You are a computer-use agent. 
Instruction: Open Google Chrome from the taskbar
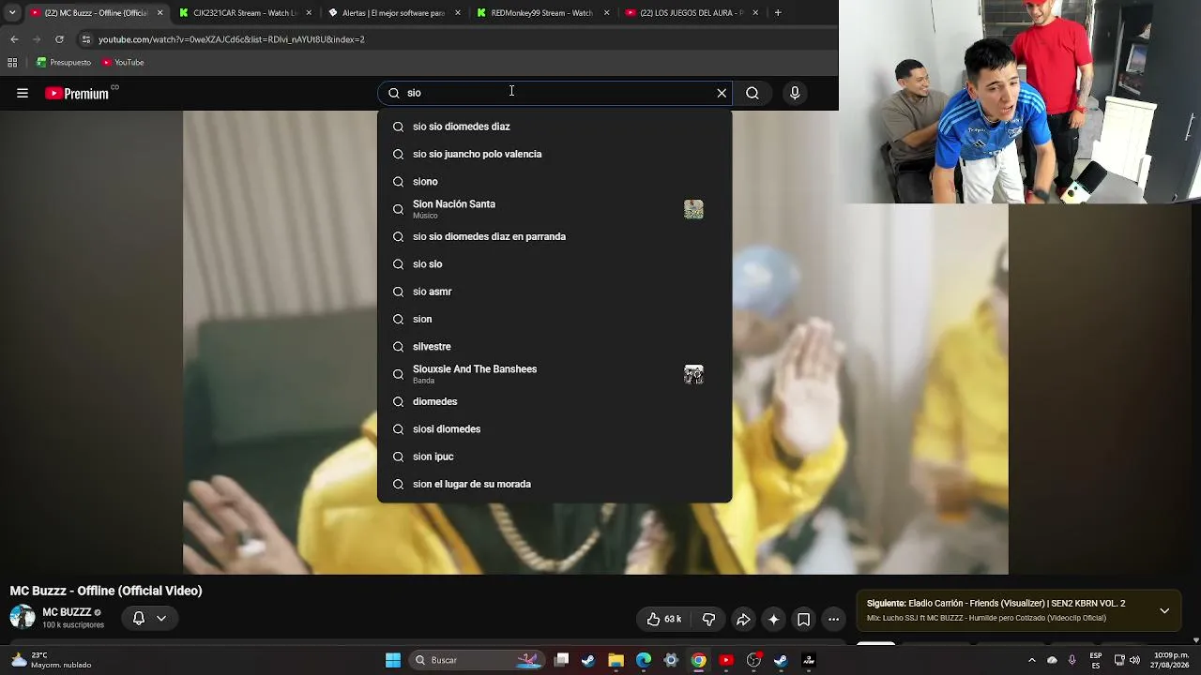[698, 660]
